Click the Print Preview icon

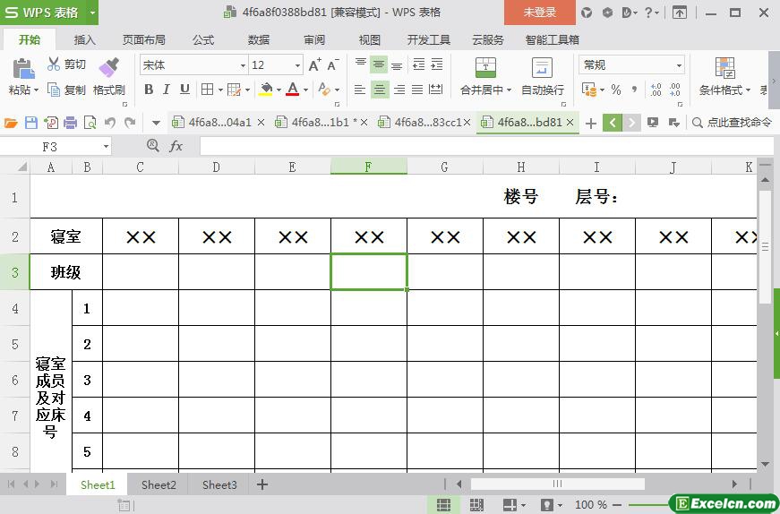click(90, 123)
